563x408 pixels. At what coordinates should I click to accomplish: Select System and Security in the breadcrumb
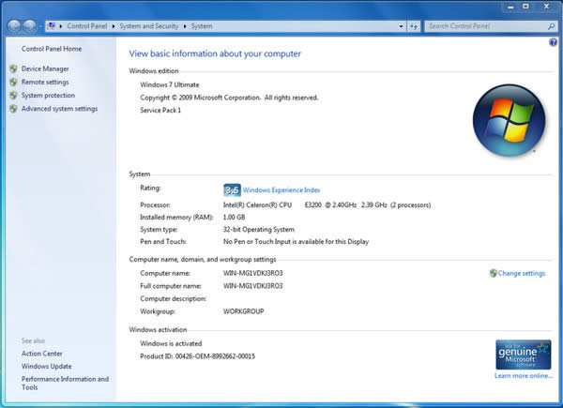[150, 26]
